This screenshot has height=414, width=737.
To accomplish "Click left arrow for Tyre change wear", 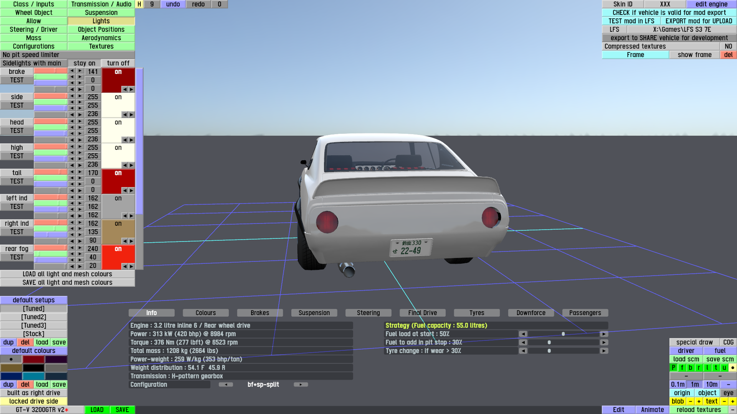I will [x=523, y=351].
